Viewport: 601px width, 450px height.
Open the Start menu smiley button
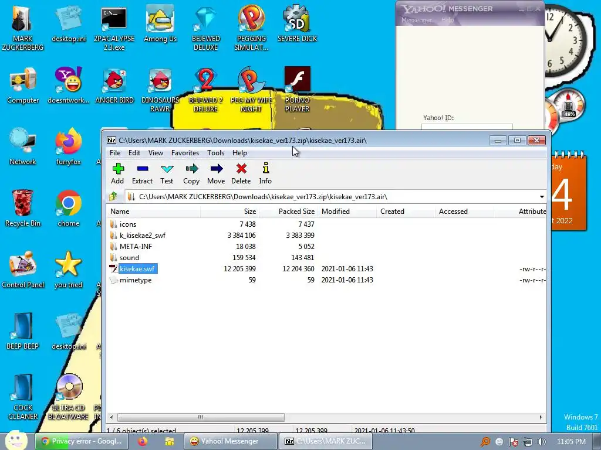15,441
